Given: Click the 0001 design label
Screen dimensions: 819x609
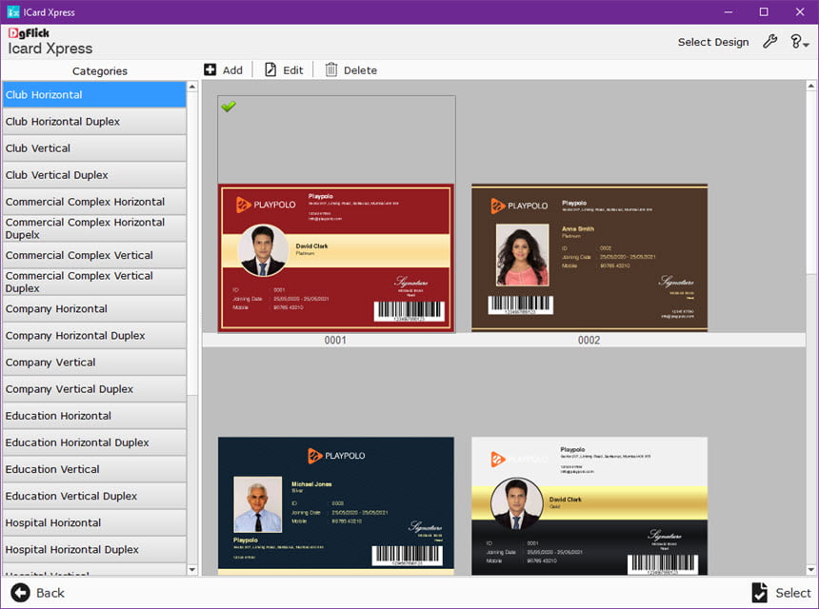Looking at the screenshot, I should 335,341.
